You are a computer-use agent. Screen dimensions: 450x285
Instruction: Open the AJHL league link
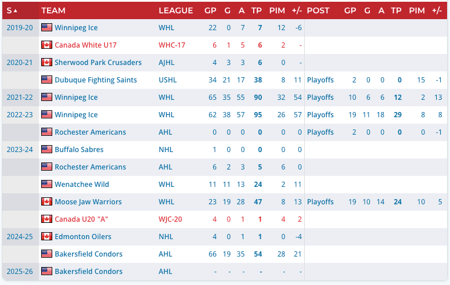click(x=167, y=63)
